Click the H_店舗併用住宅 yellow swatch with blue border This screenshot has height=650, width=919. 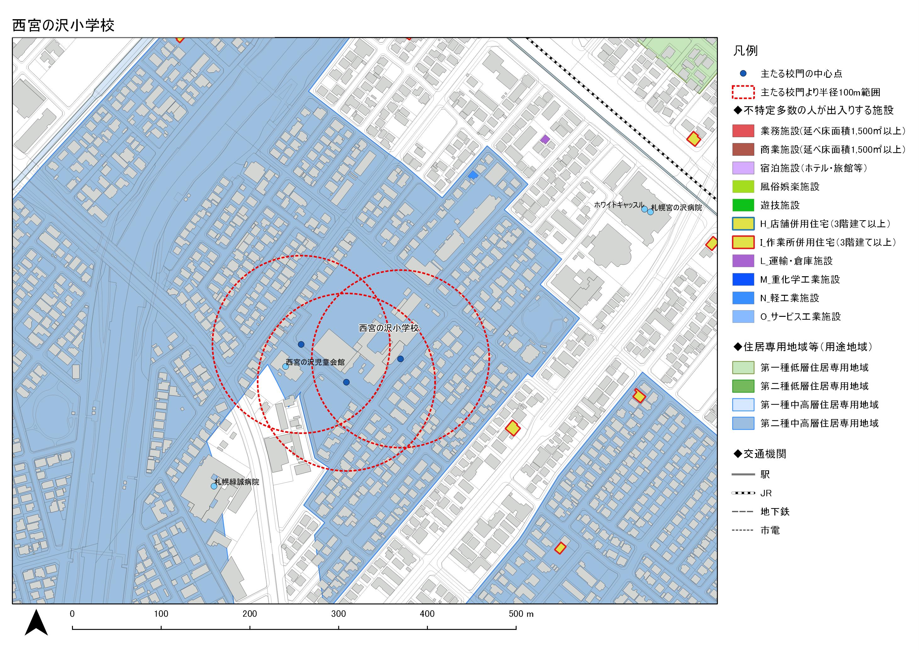pos(743,223)
